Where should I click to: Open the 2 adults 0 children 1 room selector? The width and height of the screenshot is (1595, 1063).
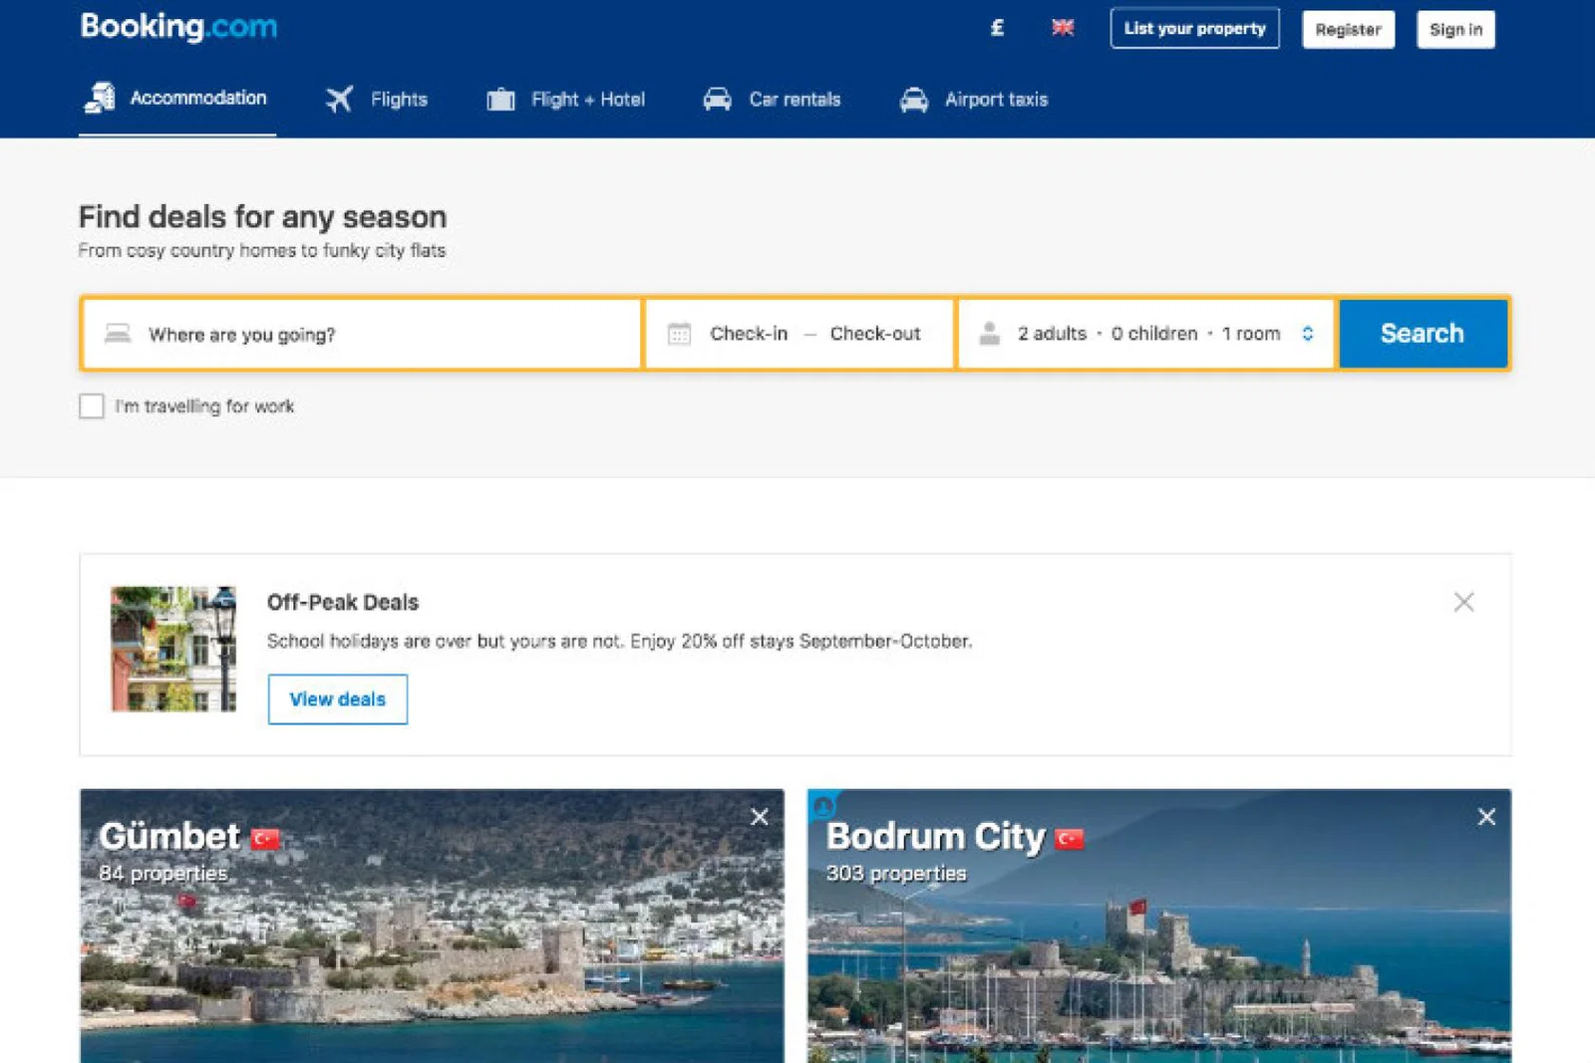1146,334
